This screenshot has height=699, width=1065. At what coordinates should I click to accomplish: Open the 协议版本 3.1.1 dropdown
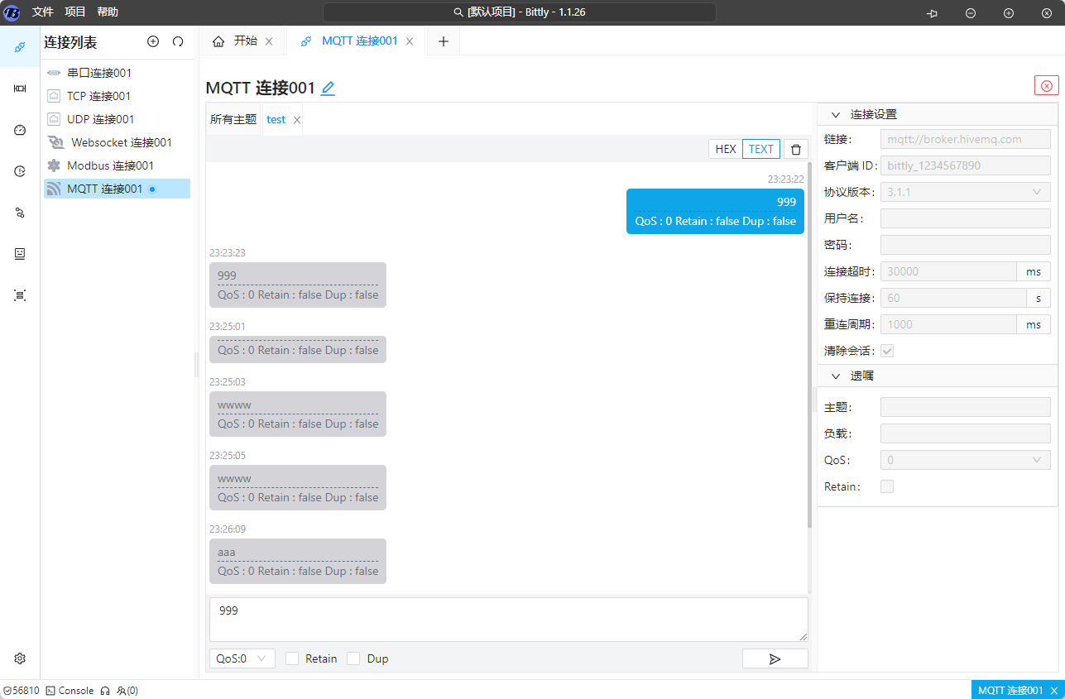965,191
